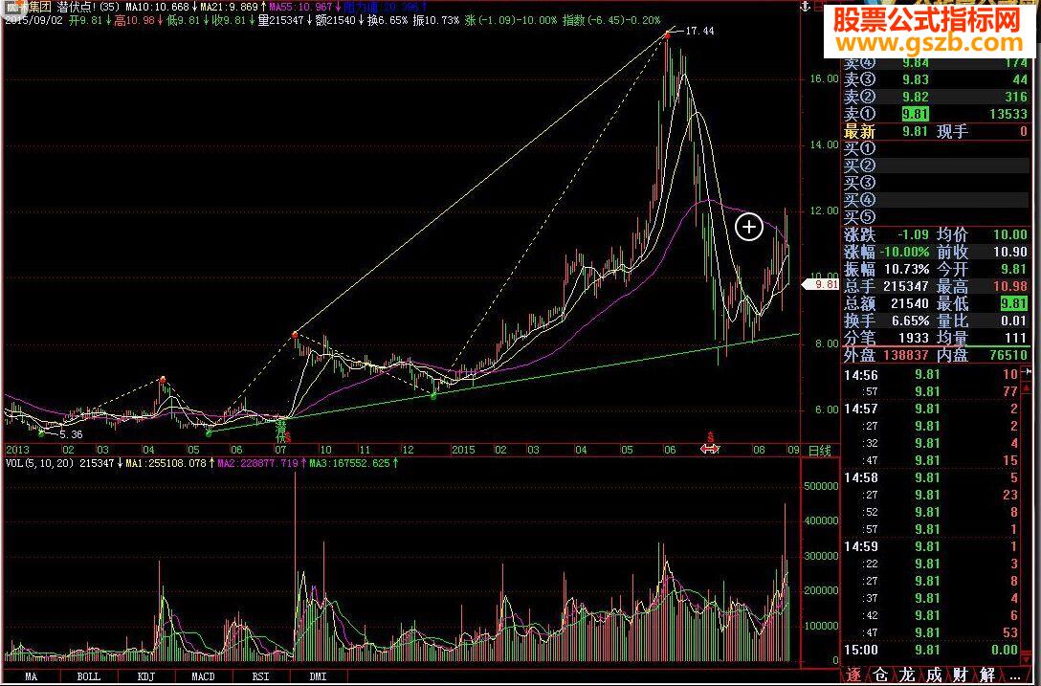Click the 买⑤ row label
This screenshot has height=686, width=1041.
(x=860, y=217)
